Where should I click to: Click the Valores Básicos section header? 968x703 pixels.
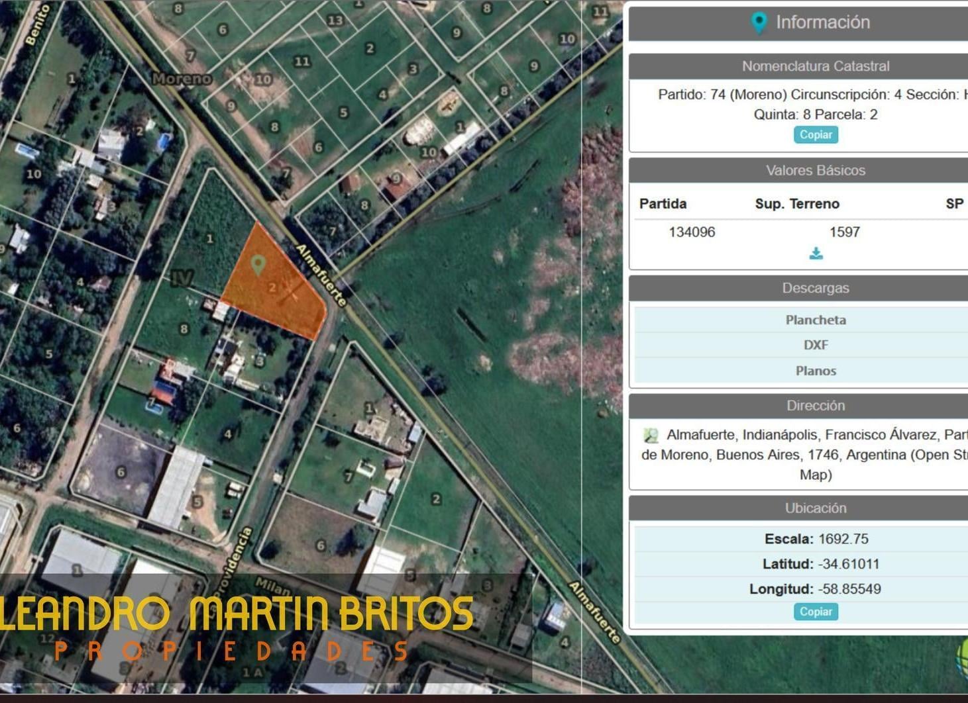point(816,170)
